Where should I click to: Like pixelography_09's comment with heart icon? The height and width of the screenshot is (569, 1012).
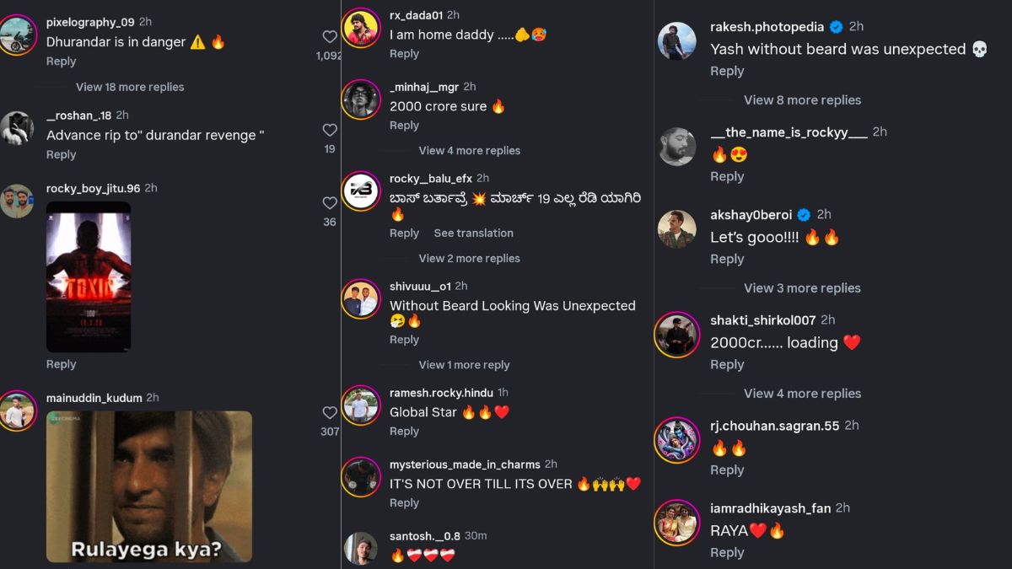330,37
